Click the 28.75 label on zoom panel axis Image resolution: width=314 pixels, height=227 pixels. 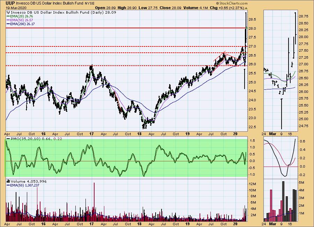[304, 16]
